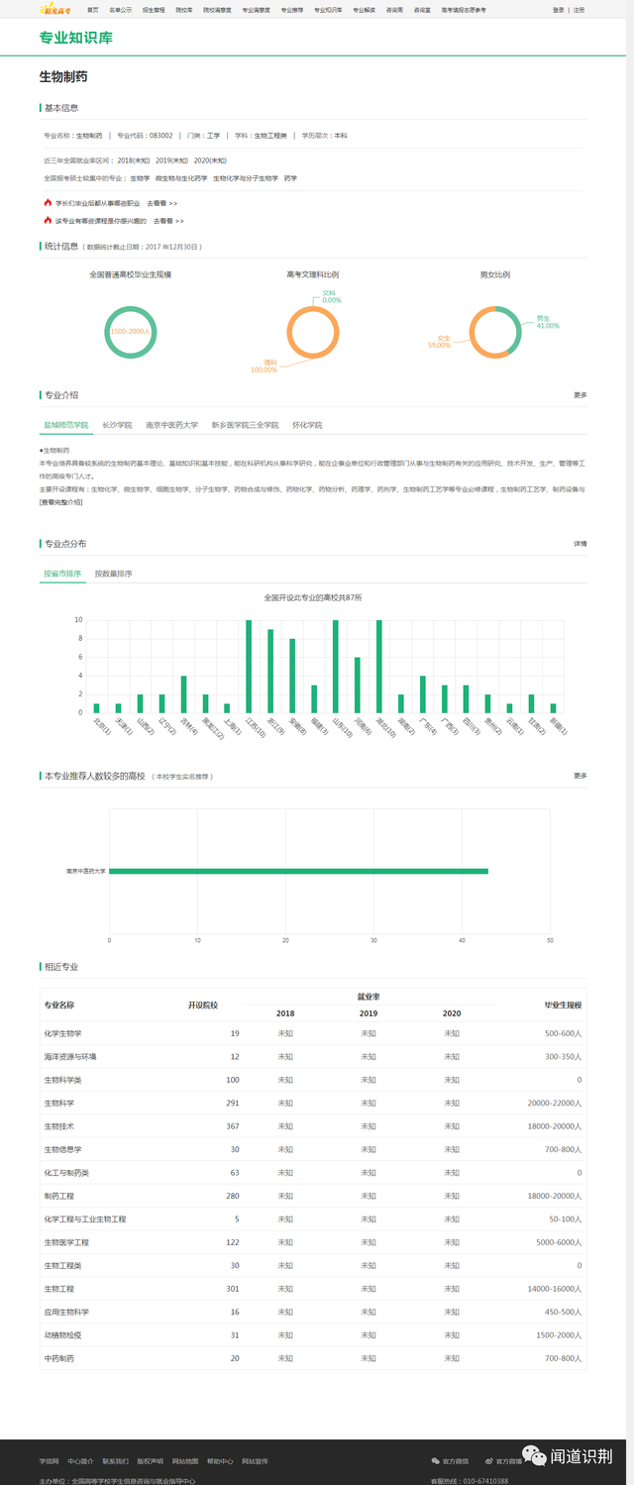Open 化学生物学 in the similar majors table

pyautogui.click(x=62, y=1033)
